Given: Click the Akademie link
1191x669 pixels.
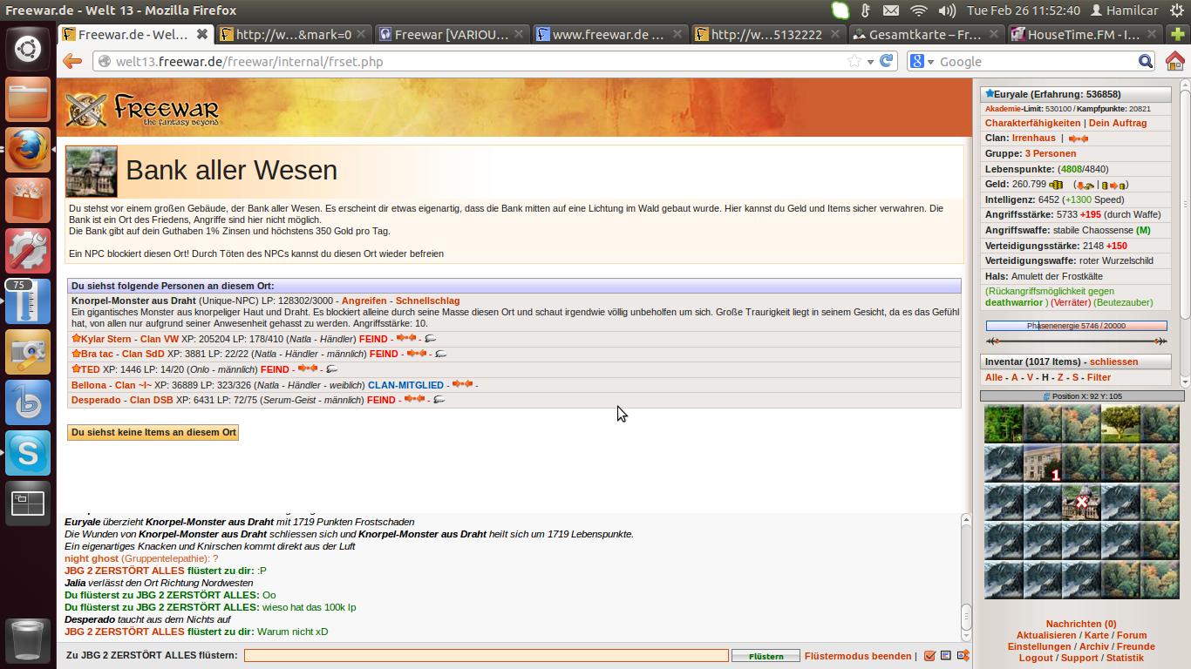Looking at the screenshot, I should tap(1003, 109).
